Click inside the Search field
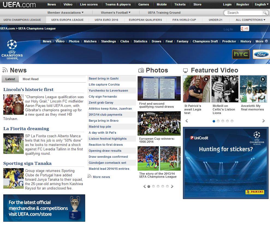 [x=244, y=13]
